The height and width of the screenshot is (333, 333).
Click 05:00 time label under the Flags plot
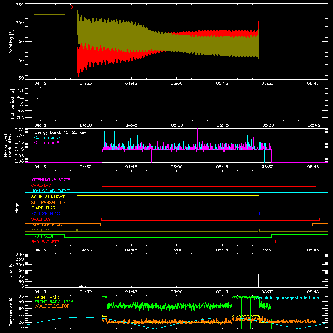pos(176,250)
